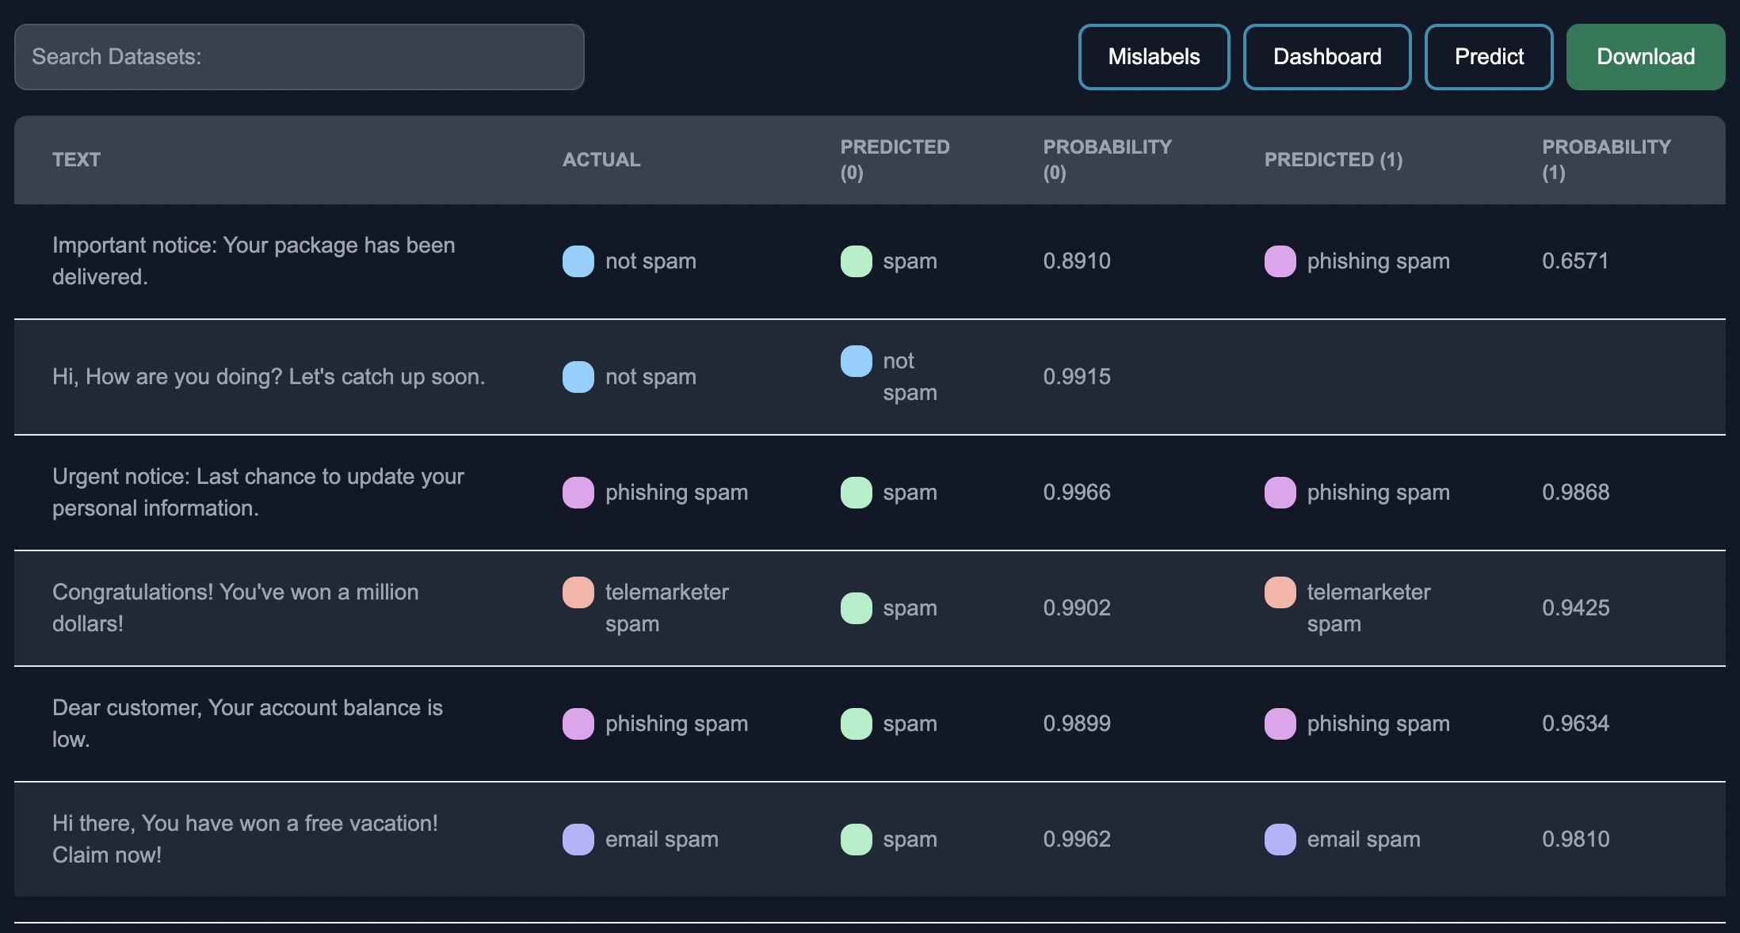Select text 'Important notice: Your package has been delivered.'
This screenshot has height=933, width=1740.
coord(254,261)
